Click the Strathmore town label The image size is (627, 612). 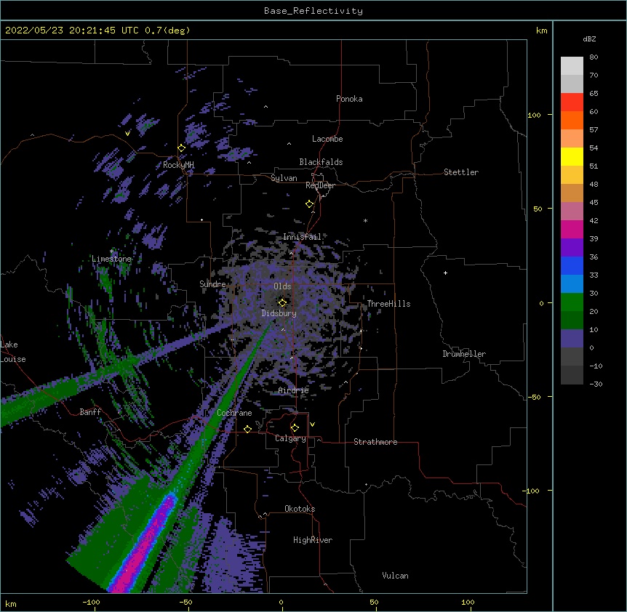tap(375, 442)
